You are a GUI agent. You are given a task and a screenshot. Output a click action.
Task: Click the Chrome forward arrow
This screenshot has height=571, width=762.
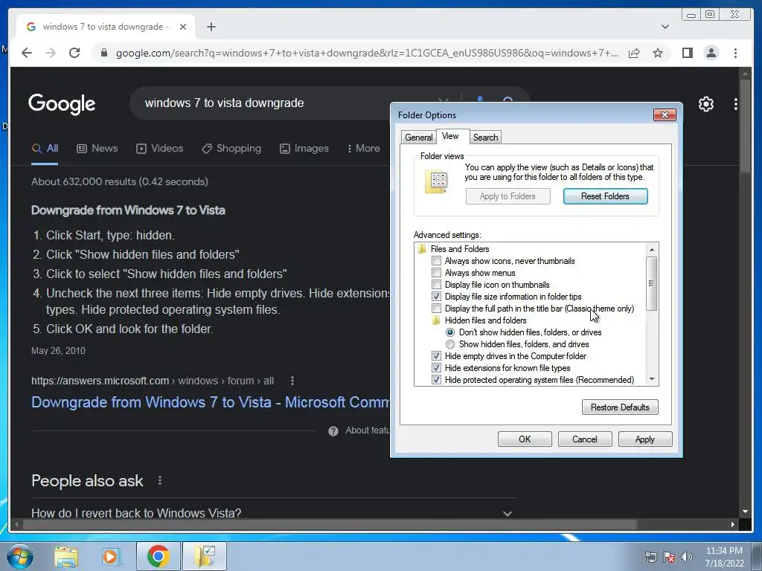tap(51, 53)
